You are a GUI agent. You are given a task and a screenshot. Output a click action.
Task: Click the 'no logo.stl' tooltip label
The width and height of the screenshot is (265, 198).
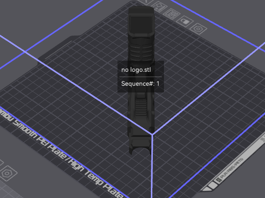(x=136, y=70)
